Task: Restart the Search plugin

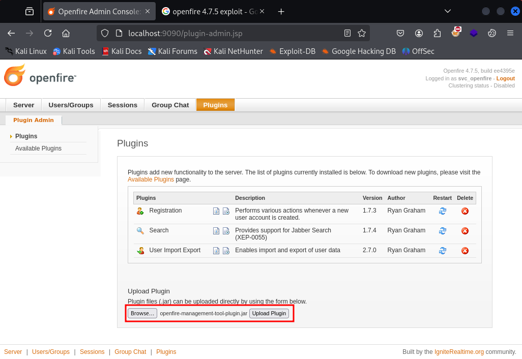Action: coord(443,231)
